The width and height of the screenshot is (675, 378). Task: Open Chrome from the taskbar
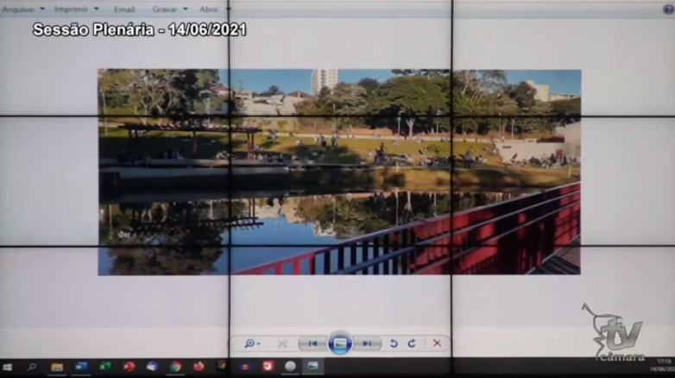[175, 367]
